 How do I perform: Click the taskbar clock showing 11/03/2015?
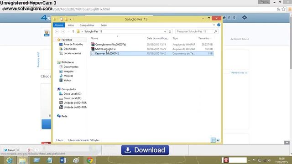[x=282, y=160]
